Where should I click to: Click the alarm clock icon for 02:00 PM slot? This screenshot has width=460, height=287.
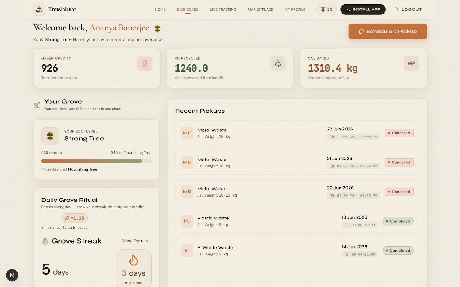coord(332,166)
